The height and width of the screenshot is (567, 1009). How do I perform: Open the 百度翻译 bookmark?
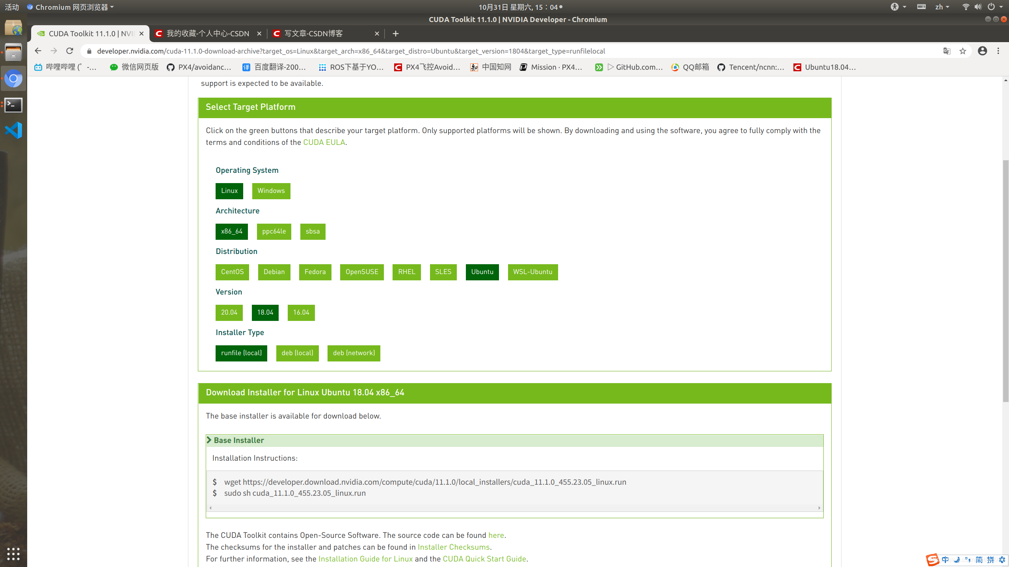coord(274,67)
